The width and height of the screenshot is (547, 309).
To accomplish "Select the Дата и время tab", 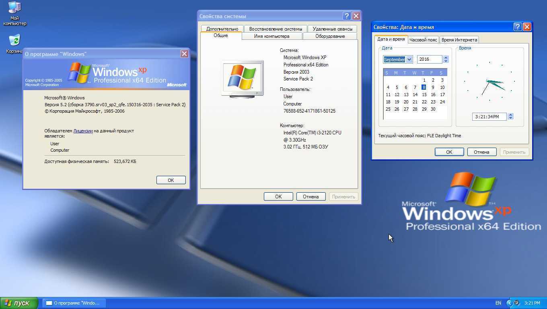I will tap(391, 39).
